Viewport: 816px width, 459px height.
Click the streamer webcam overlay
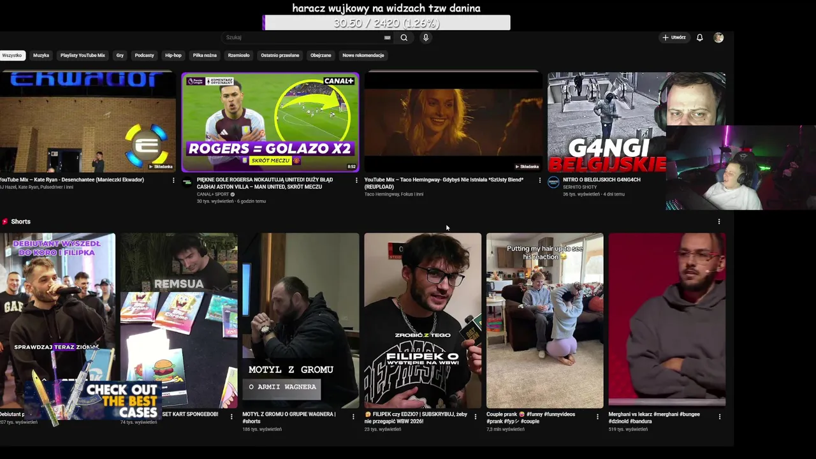pyautogui.click(x=741, y=168)
